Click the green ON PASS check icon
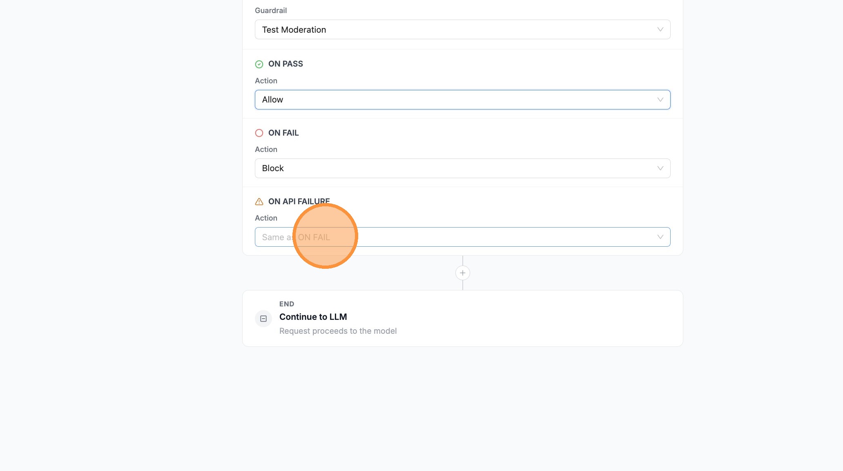 259,64
